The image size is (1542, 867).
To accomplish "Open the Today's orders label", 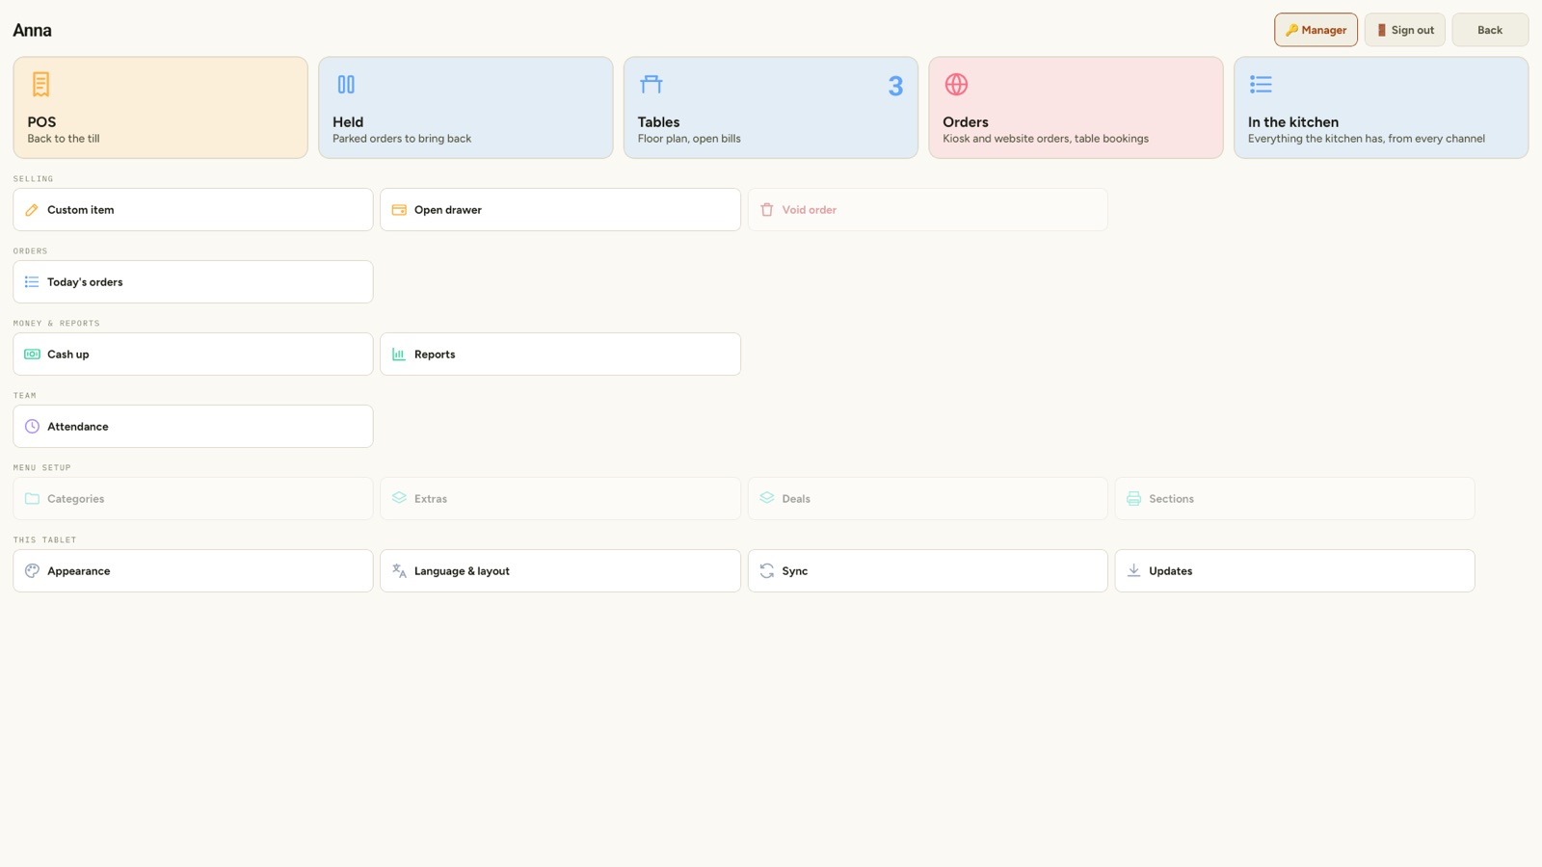I will (x=85, y=282).
